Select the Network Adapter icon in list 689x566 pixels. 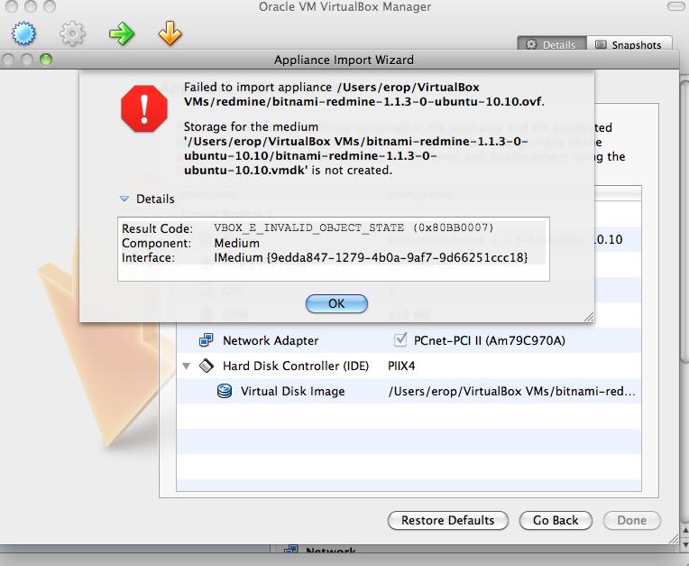coord(207,340)
